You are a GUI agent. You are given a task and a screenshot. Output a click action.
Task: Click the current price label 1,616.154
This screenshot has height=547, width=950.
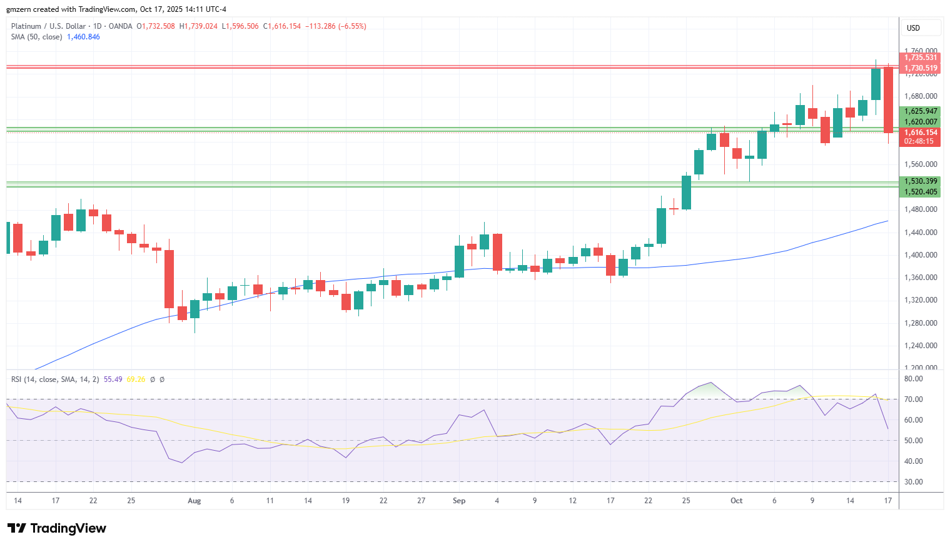click(920, 133)
